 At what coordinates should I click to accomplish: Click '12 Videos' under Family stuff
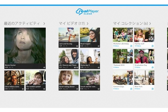[x=138, y=46]
